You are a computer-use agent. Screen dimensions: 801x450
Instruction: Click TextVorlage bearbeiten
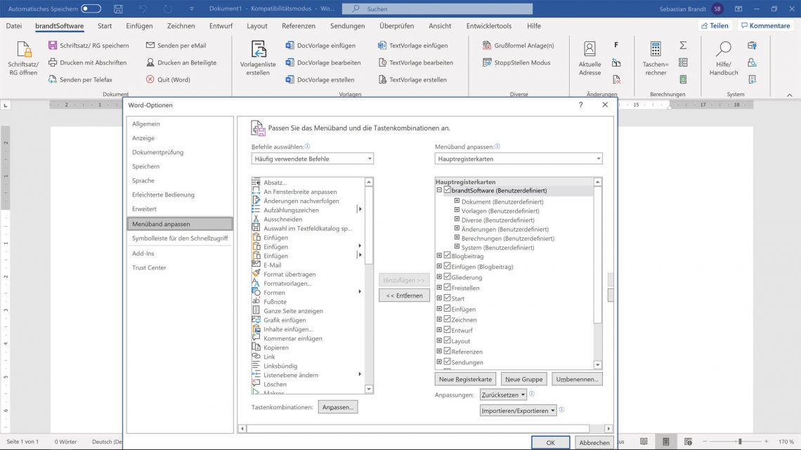[x=415, y=62]
